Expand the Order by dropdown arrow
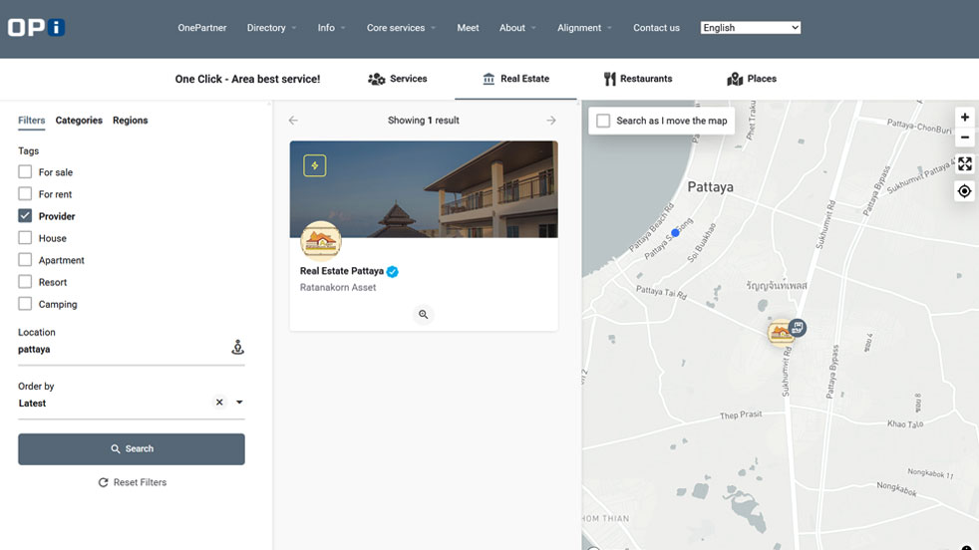Viewport: 979px width, 550px height. [239, 403]
